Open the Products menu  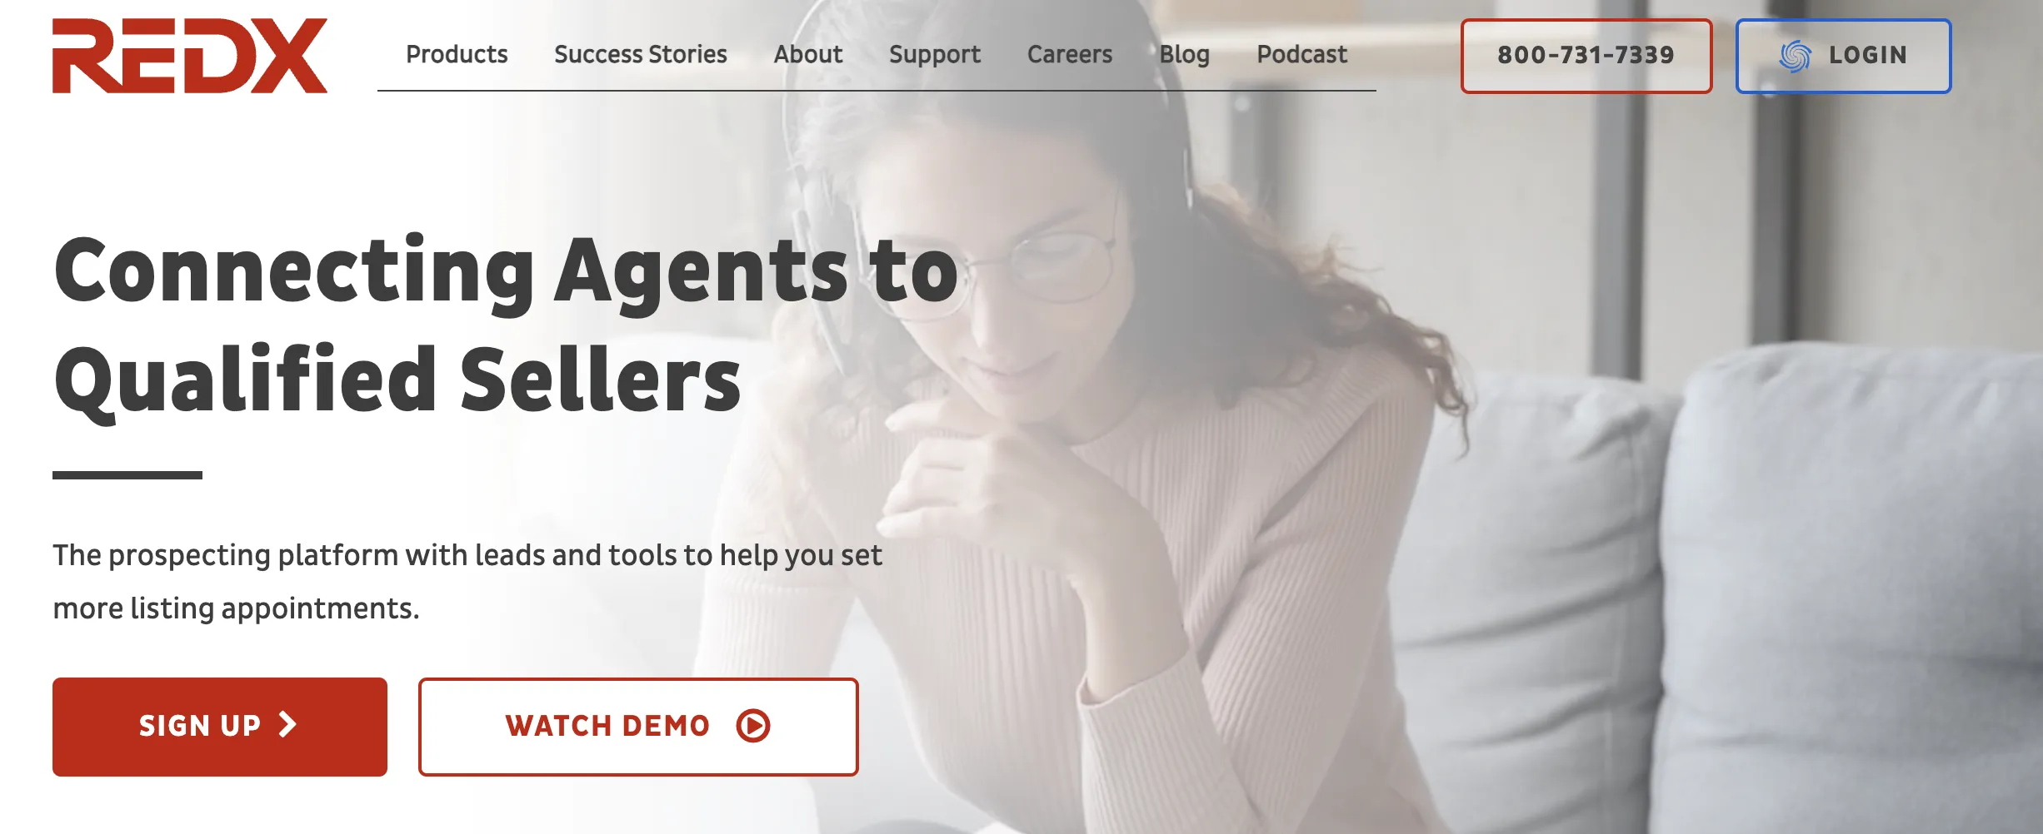(x=457, y=54)
